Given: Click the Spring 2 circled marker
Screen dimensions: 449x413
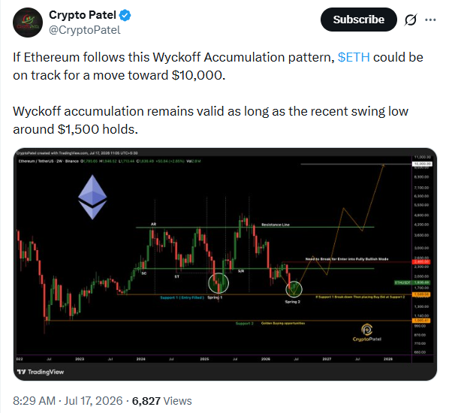Looking at the screenshot, I should [x=294, y=288].
